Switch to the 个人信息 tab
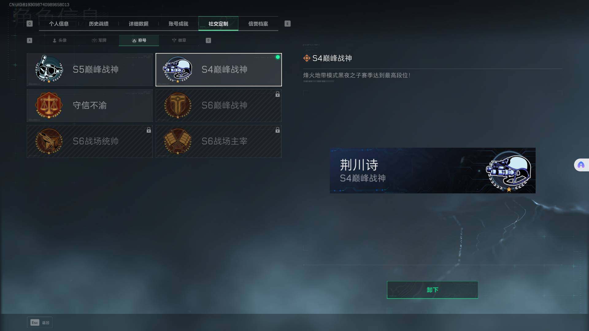 click(x=59, y=24)
